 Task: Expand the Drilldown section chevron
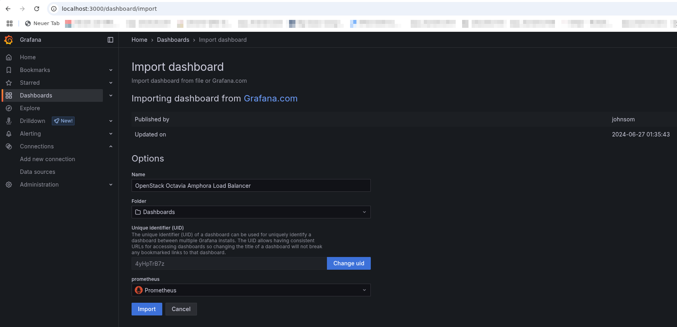[x=111, y=121]
